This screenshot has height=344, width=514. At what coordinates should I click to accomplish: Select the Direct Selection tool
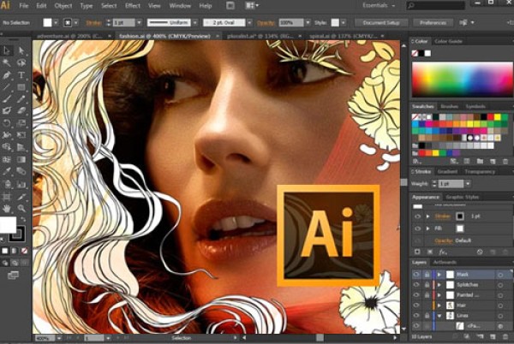(x=21, y=50)
